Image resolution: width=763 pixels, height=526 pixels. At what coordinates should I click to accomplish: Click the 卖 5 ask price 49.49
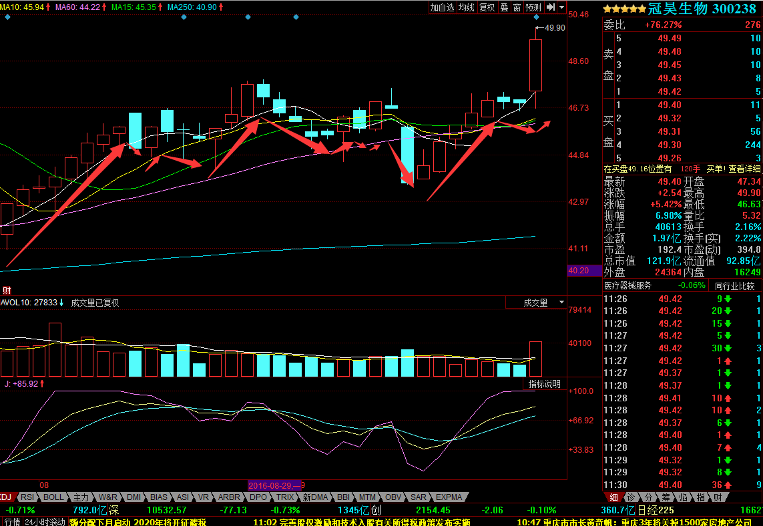point(670,38)
